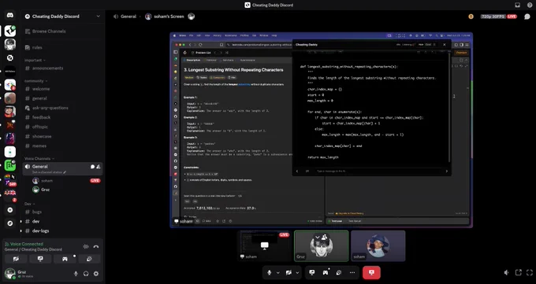Toggle camera in bottom call controls
The image size is (536, 284).
point(288,272)
